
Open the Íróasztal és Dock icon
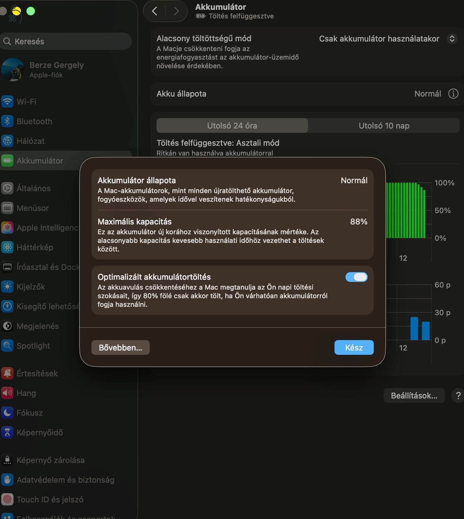pos(7,267)
